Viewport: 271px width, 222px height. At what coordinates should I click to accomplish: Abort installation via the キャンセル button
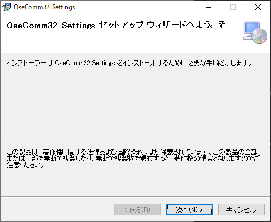click(242, 210)
